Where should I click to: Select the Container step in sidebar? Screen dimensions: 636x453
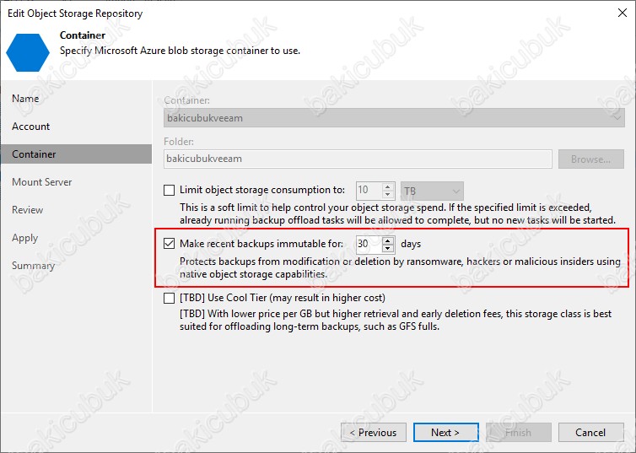click(76, 154)
